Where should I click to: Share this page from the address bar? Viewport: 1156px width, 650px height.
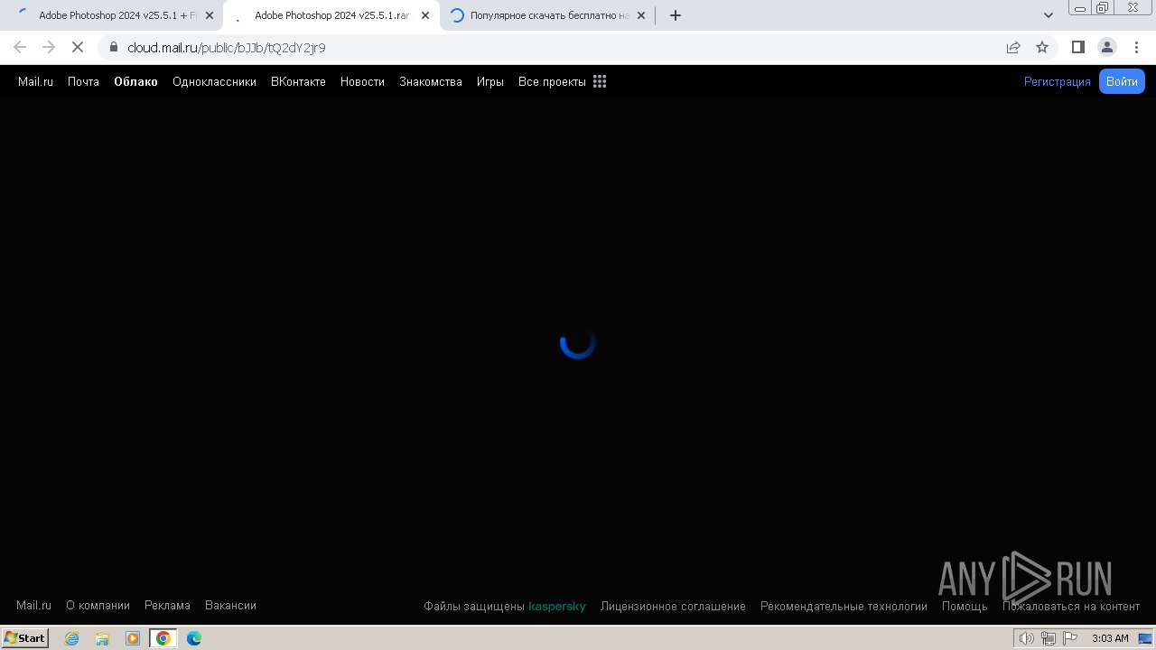(1013, 47)
